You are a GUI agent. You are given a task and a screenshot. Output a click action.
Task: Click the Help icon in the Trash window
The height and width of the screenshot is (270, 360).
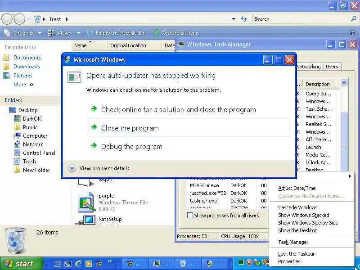[352, 33]
